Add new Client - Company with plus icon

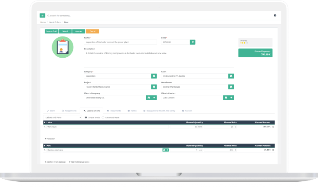[154, 98]
